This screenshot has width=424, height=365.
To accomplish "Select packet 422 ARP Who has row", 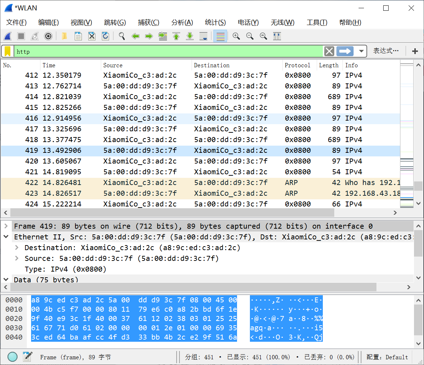I will 200,182.
